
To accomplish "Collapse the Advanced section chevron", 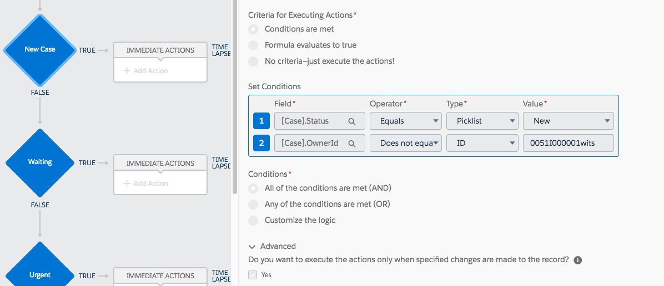I will [252, 247].
